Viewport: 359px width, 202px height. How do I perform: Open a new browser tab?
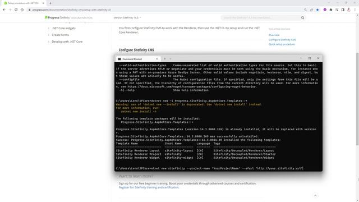tap(50, 3)
